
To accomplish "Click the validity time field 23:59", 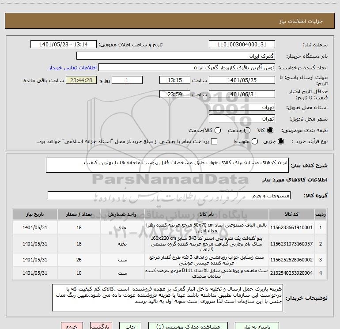I will tap(175, 94).
